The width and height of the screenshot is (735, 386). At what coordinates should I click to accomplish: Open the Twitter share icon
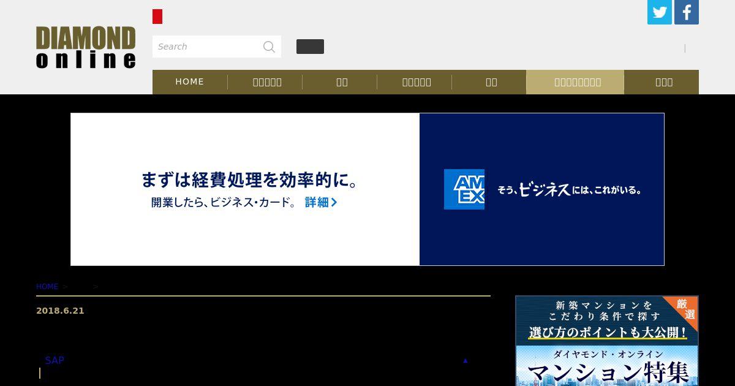pyautogui.click(x=660, y=12)
